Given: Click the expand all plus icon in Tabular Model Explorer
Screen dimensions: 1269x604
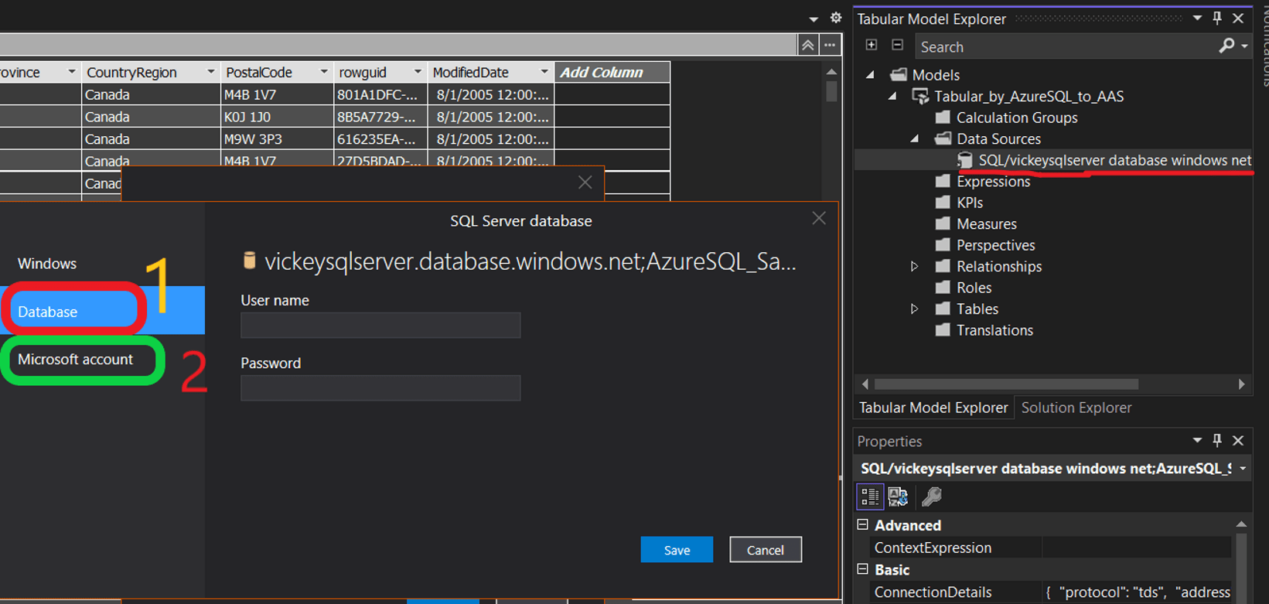Looking at the screenshot, I should coord(872,45).
